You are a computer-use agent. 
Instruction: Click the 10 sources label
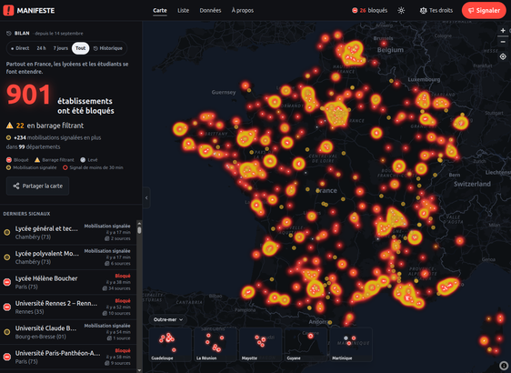117,313
